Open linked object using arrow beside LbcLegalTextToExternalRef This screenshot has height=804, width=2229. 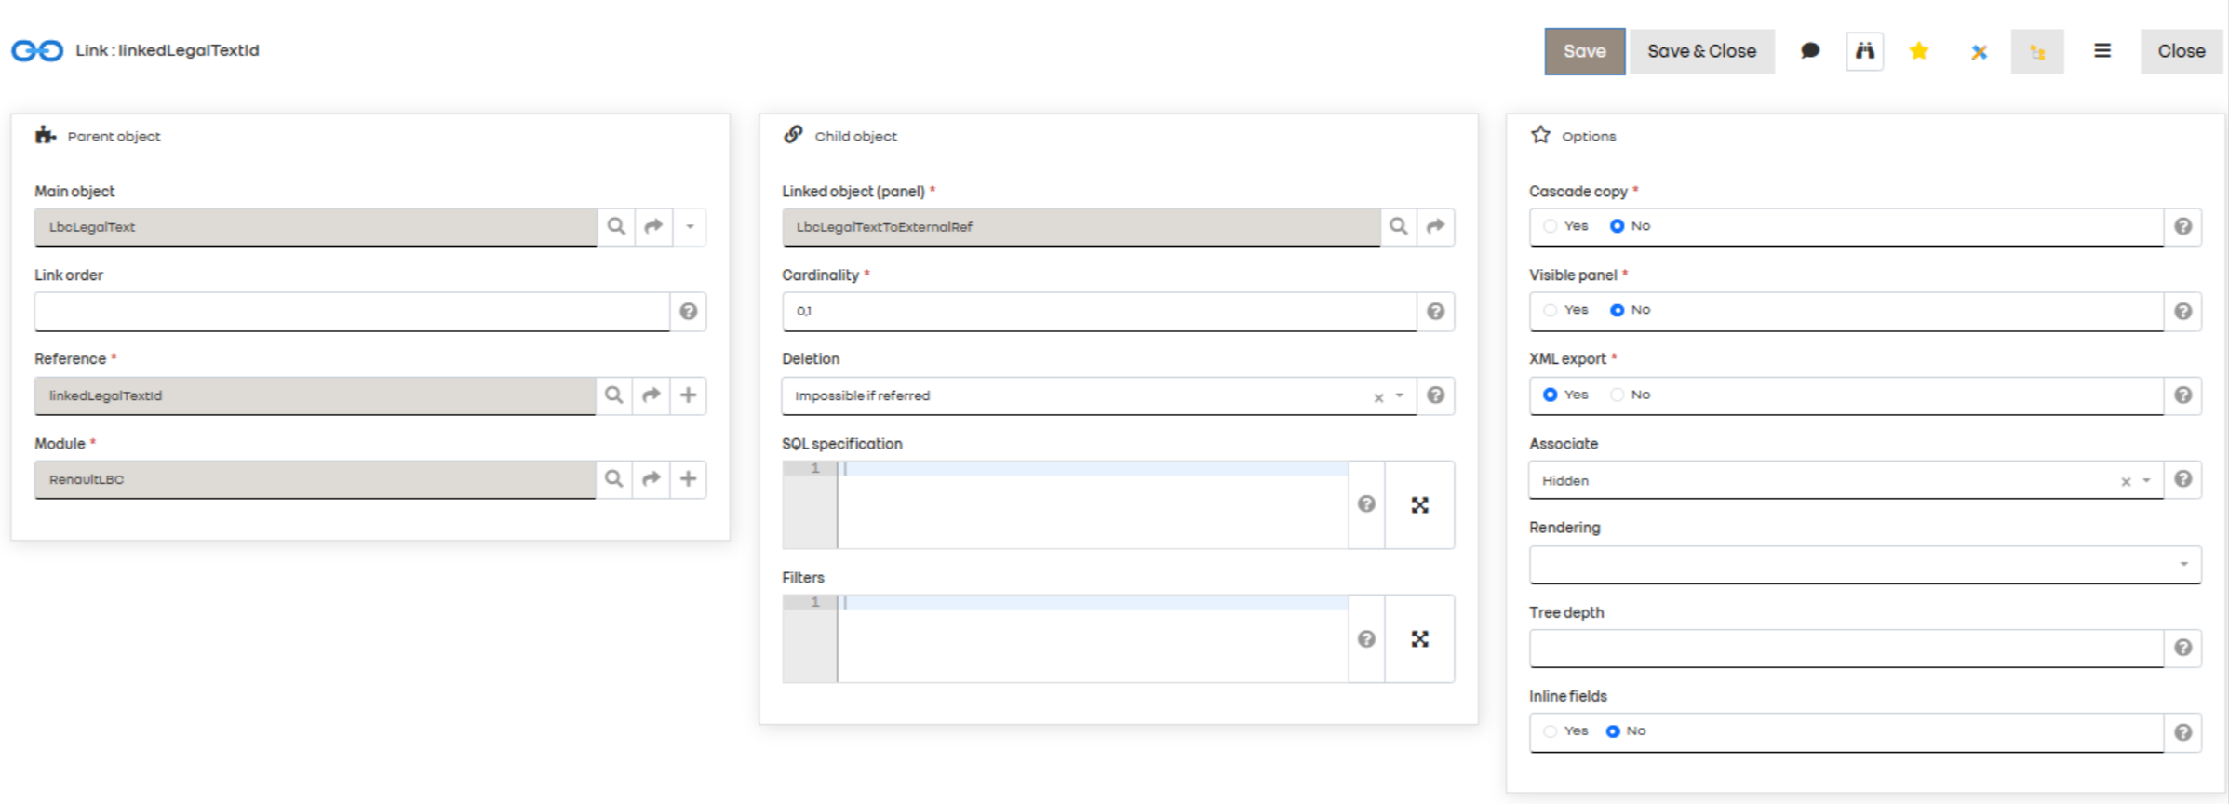[x=1435, y=226]
